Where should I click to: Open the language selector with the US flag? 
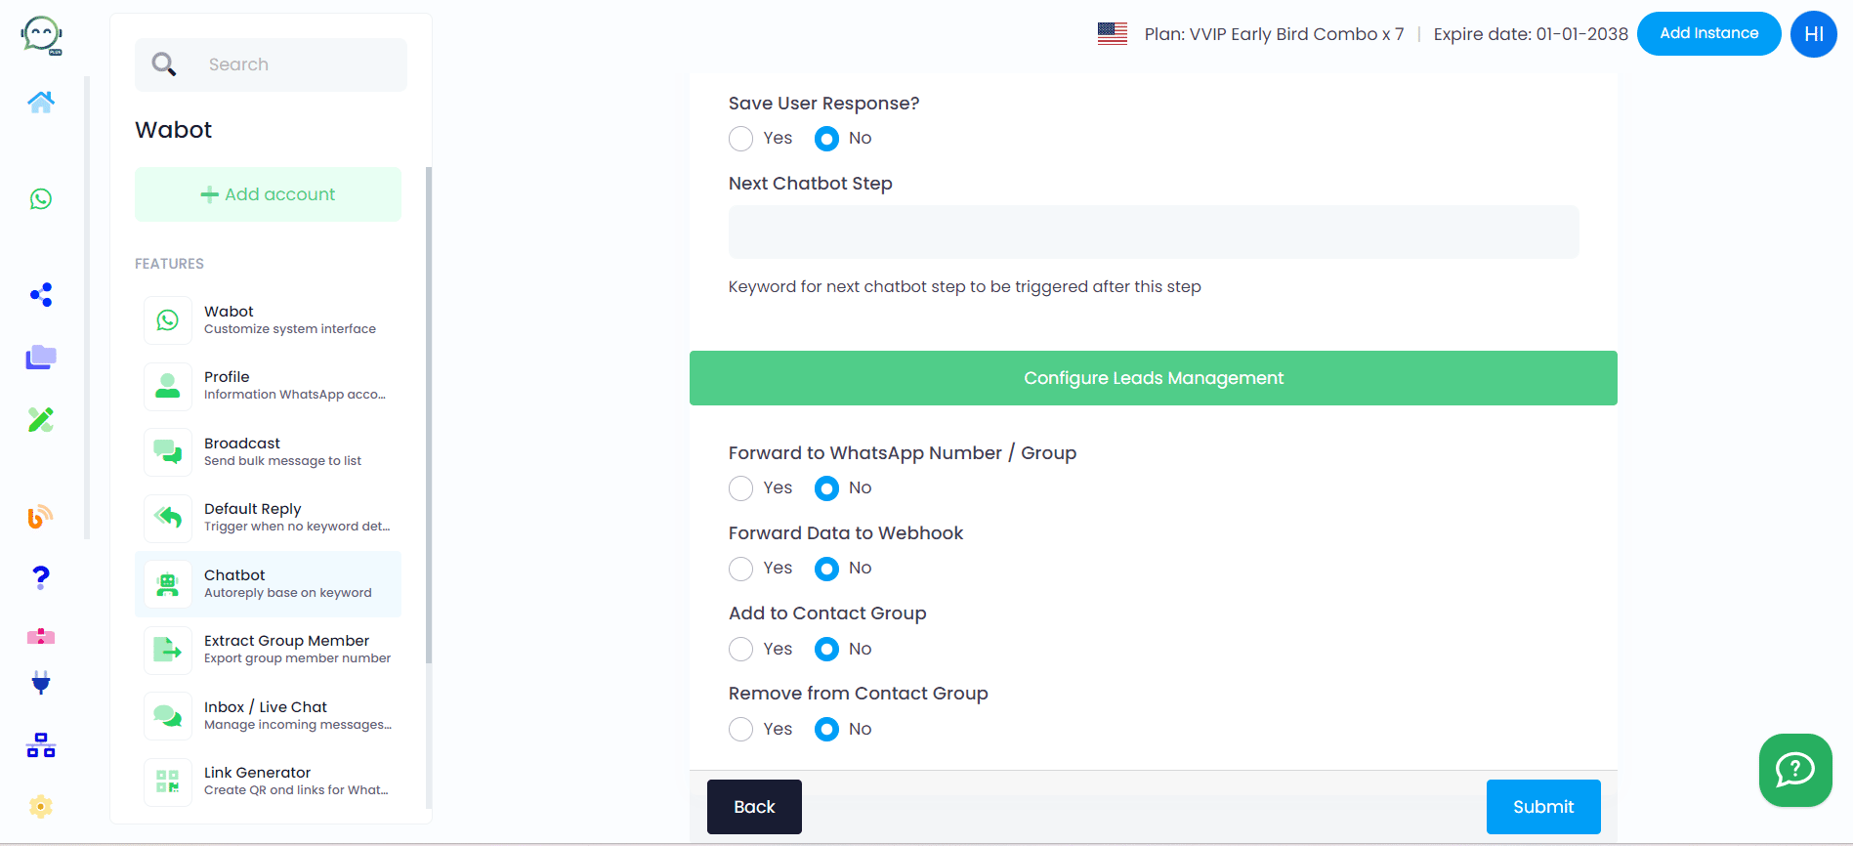[1112, 32]
